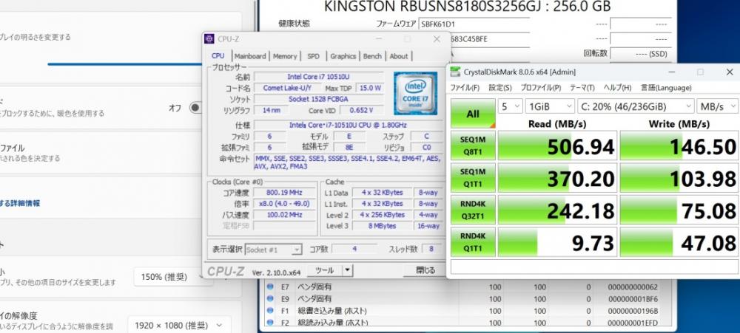Click the green All benchmark button

(473, 114)
